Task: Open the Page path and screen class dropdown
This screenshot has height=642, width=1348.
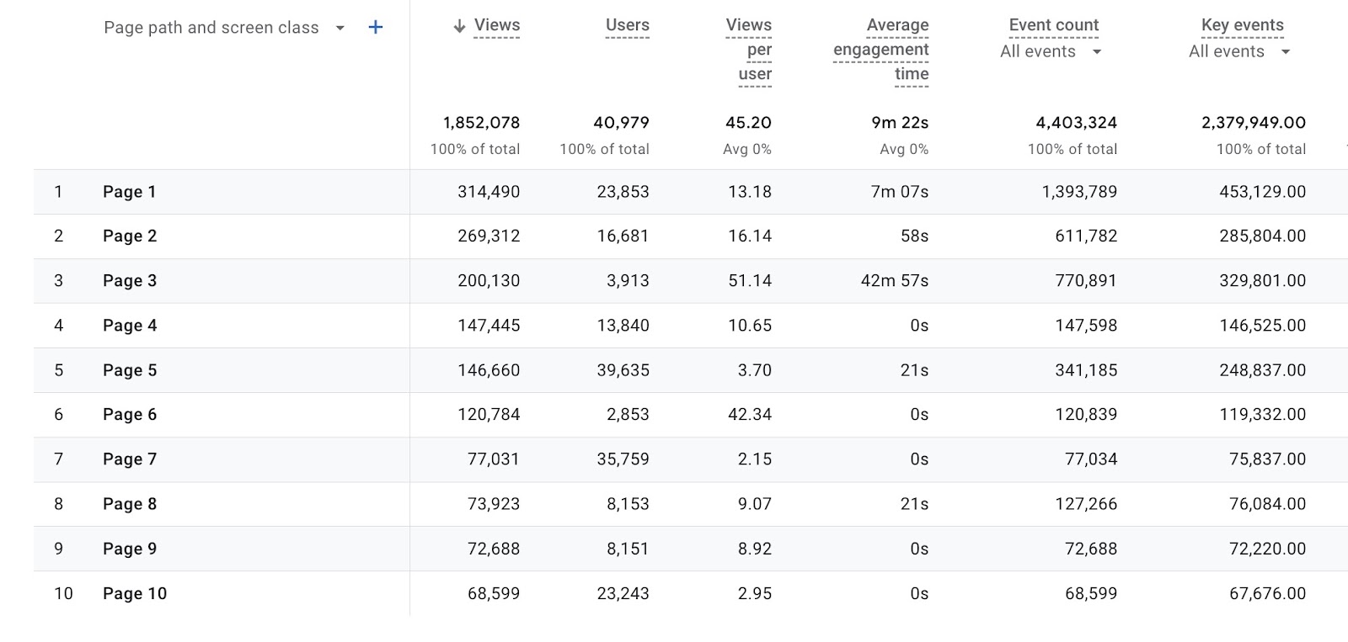Action: point(340,28)
